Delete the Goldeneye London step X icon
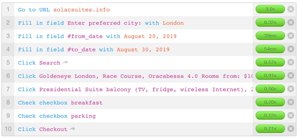The width and height of the screenshot is (300, 138). coord(291,76)
